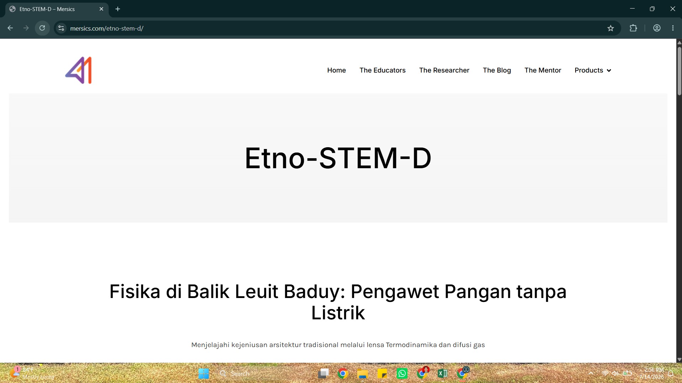This screenshot has width=682, height=383.
Task: Go back using the browser back arrow
Action: tap(10, 28)
